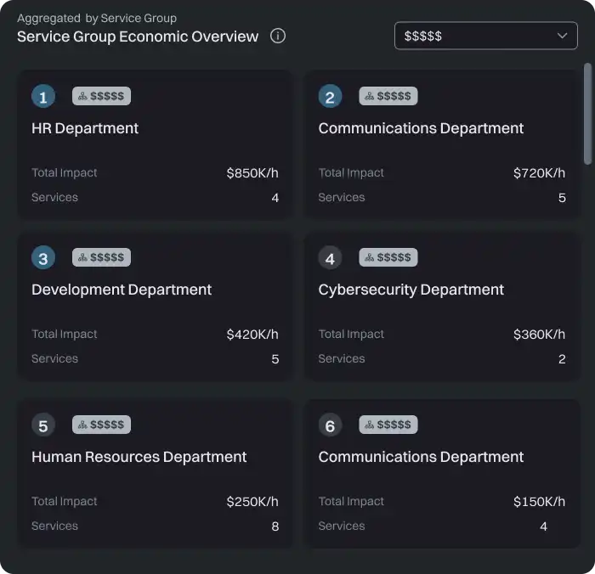Click the Service Group Economic Overview heading

[x=138, y=37]
